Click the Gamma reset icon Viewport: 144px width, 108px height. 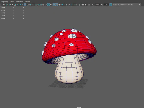tap(102, 4)
